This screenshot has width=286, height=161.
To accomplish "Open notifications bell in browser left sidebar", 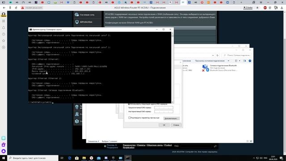I will point(4,28).
